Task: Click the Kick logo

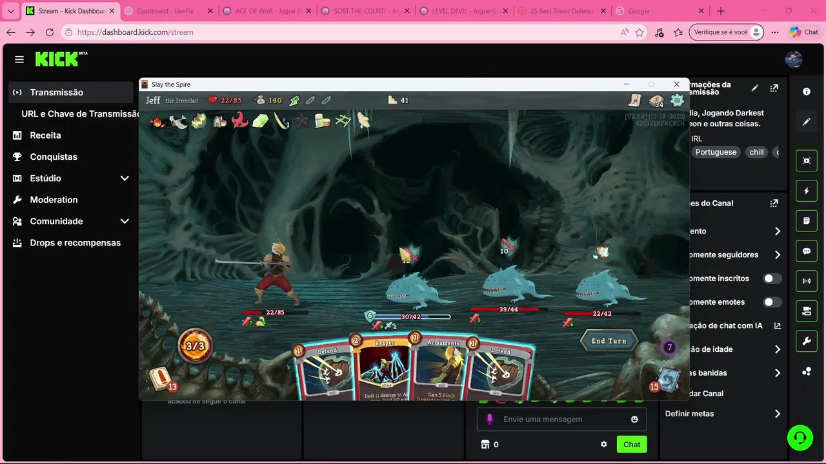Action: coord(61,59)
